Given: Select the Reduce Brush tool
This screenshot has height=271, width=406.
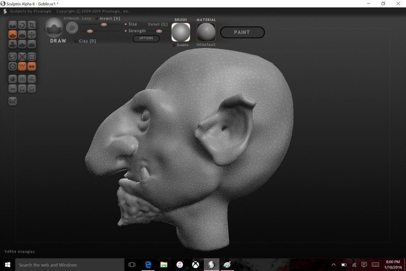Looking at the screenshot, I should click(x=13, y=57).
